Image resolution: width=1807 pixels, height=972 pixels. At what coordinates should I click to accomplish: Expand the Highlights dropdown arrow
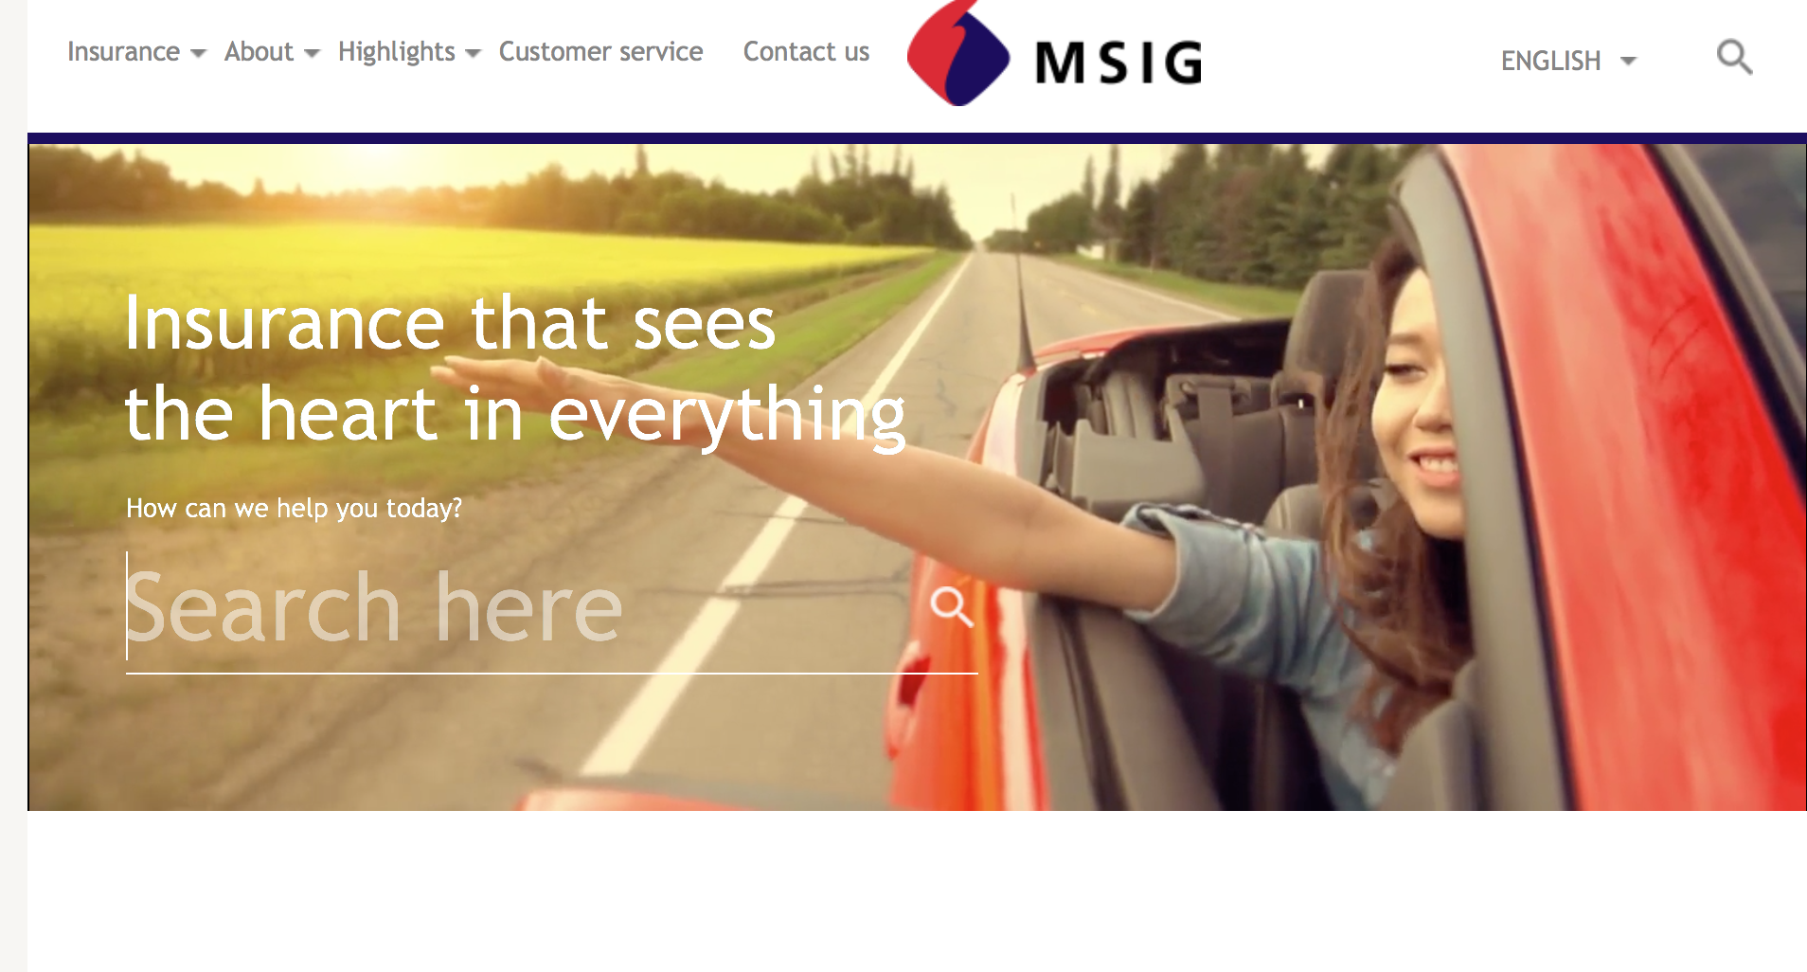(x=474, y=54)
